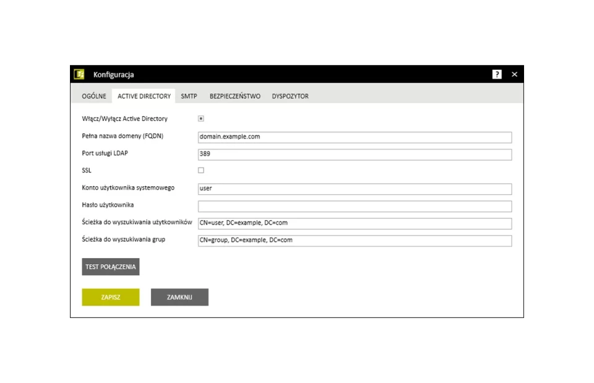Click the application logo in title bar
Image resolution: width=594 pixels, height=383 pixels.
coord(79,74)
